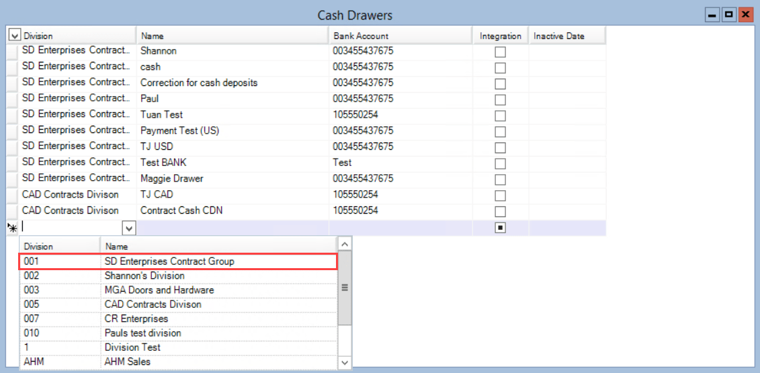
Task: Click Name cell 'Tuan Test'
Action: [233, 115]
